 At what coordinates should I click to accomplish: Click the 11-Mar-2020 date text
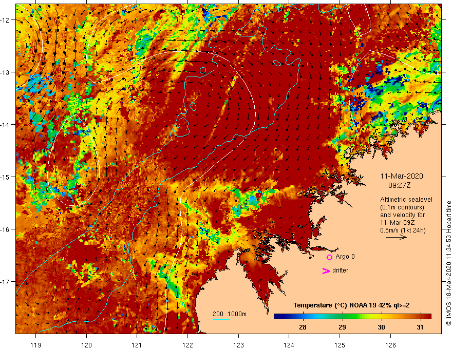402,176
